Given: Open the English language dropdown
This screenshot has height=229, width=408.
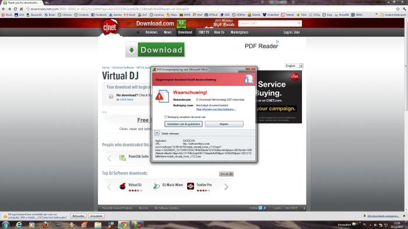Looking at the screenshot, I should [x=294, y=66].
